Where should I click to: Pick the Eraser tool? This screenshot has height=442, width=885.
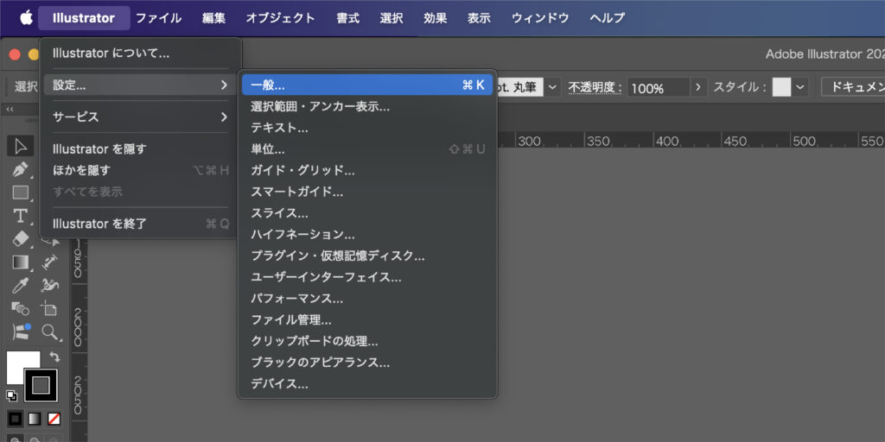click(x=21, y=239)
